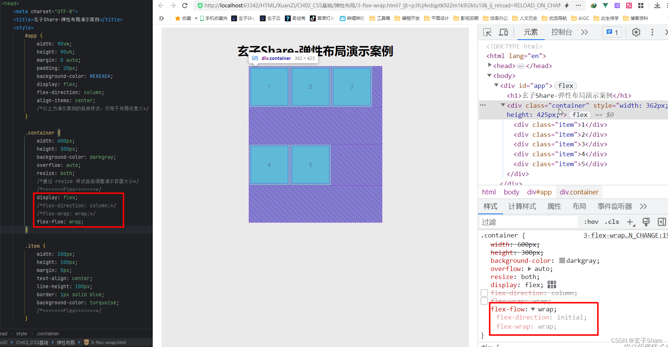
Task: Toggle the bookmarks sidebar icon
Action: tap(162, 18)
